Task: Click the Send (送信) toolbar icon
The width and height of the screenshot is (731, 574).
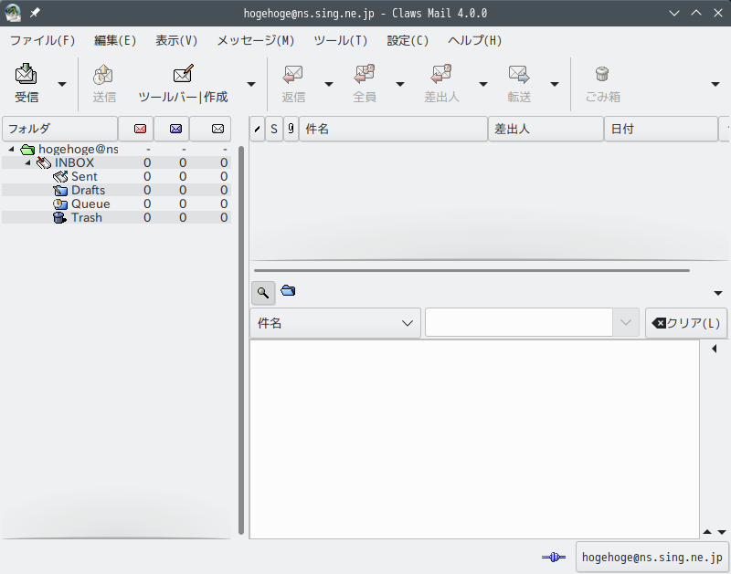Action: coord(103,74)
